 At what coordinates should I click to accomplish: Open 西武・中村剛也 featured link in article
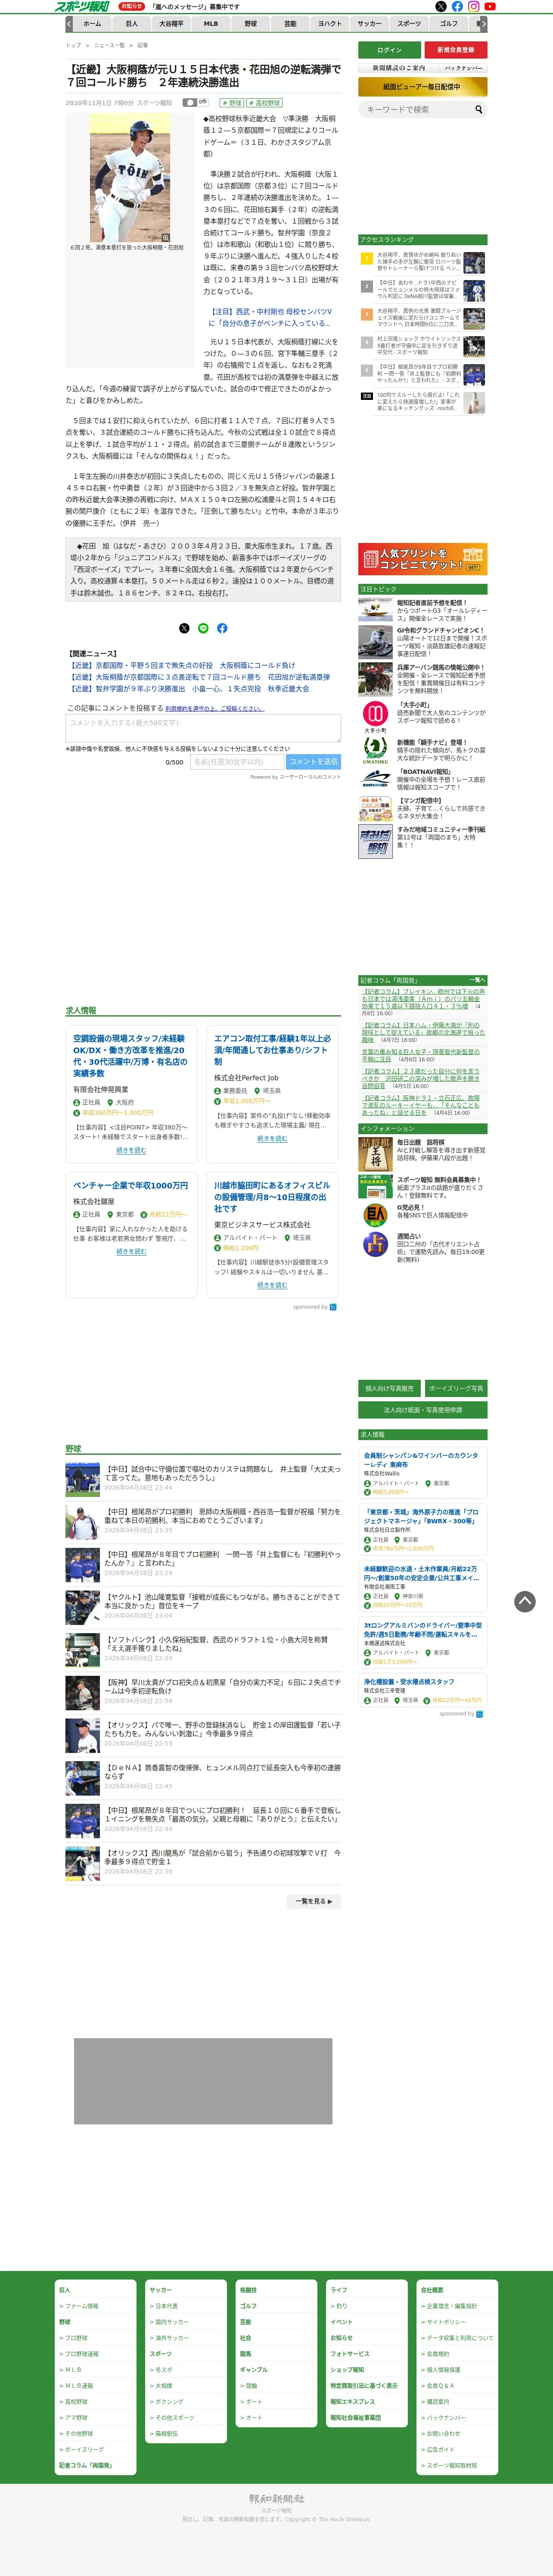coord(271,317)
